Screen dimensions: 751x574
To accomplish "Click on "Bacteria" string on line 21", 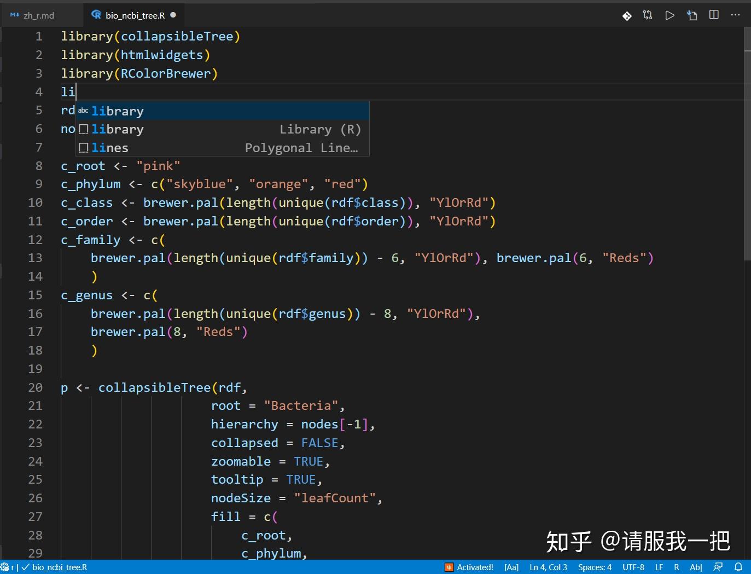I will click(x=301, y=406).
